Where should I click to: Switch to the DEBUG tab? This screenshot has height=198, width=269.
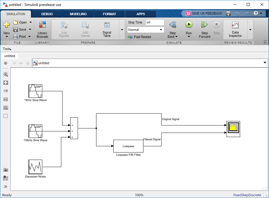(x=47, y=14)
